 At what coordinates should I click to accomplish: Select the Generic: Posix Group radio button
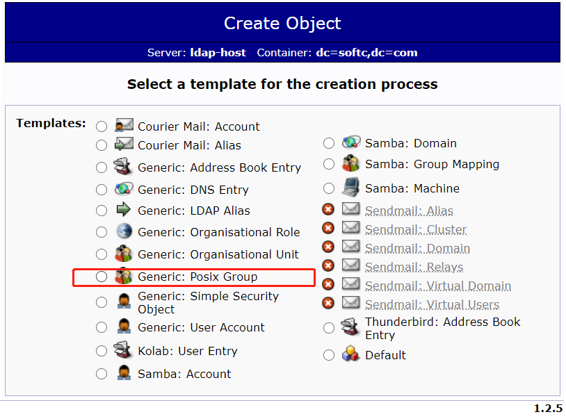coord(102,277)
